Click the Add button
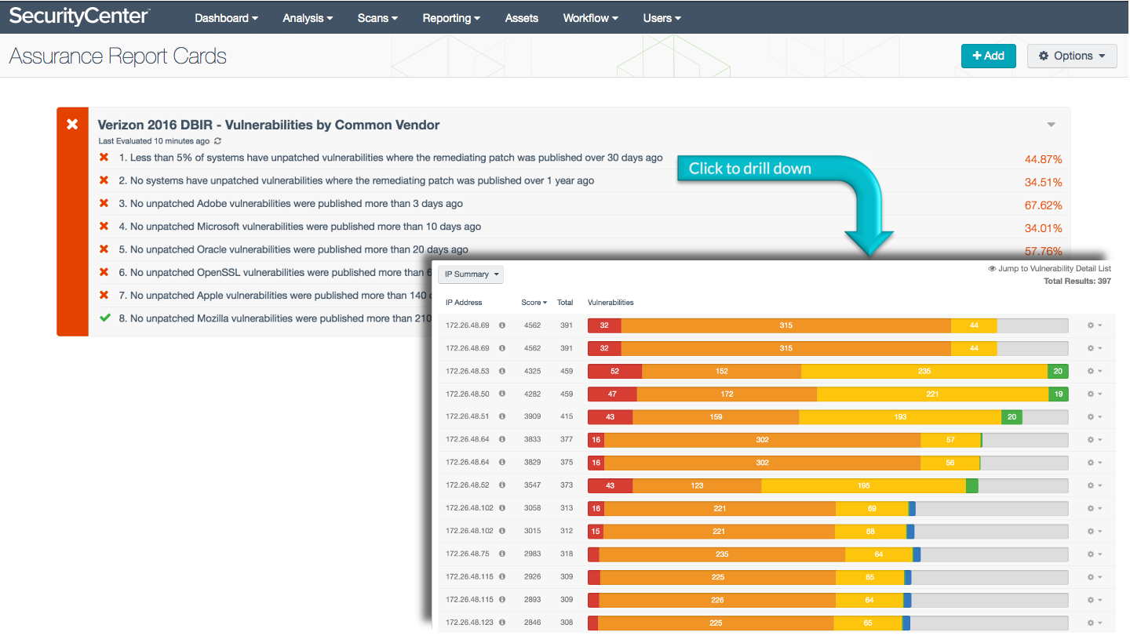 pos(989,56)
